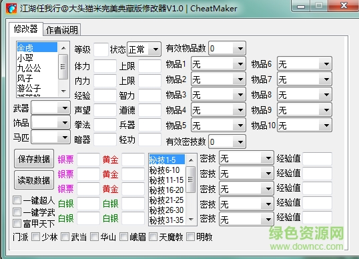Open the 马匹 dropdown
The width and height of the screenshot is (359, 259).
(x=51, y=138)
